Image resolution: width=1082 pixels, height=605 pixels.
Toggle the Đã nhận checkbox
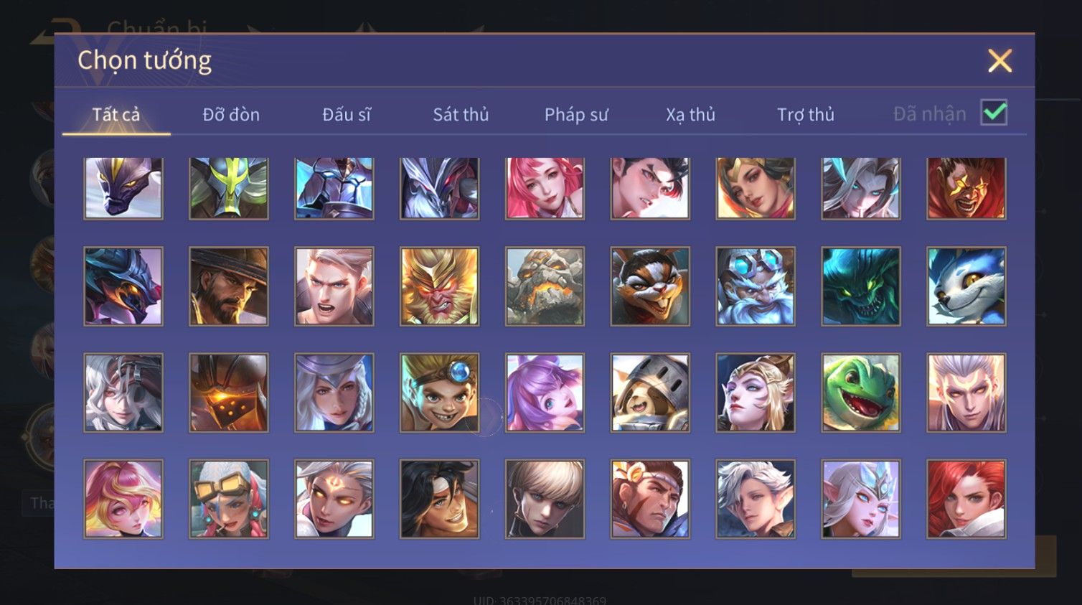tap(994, 113)
